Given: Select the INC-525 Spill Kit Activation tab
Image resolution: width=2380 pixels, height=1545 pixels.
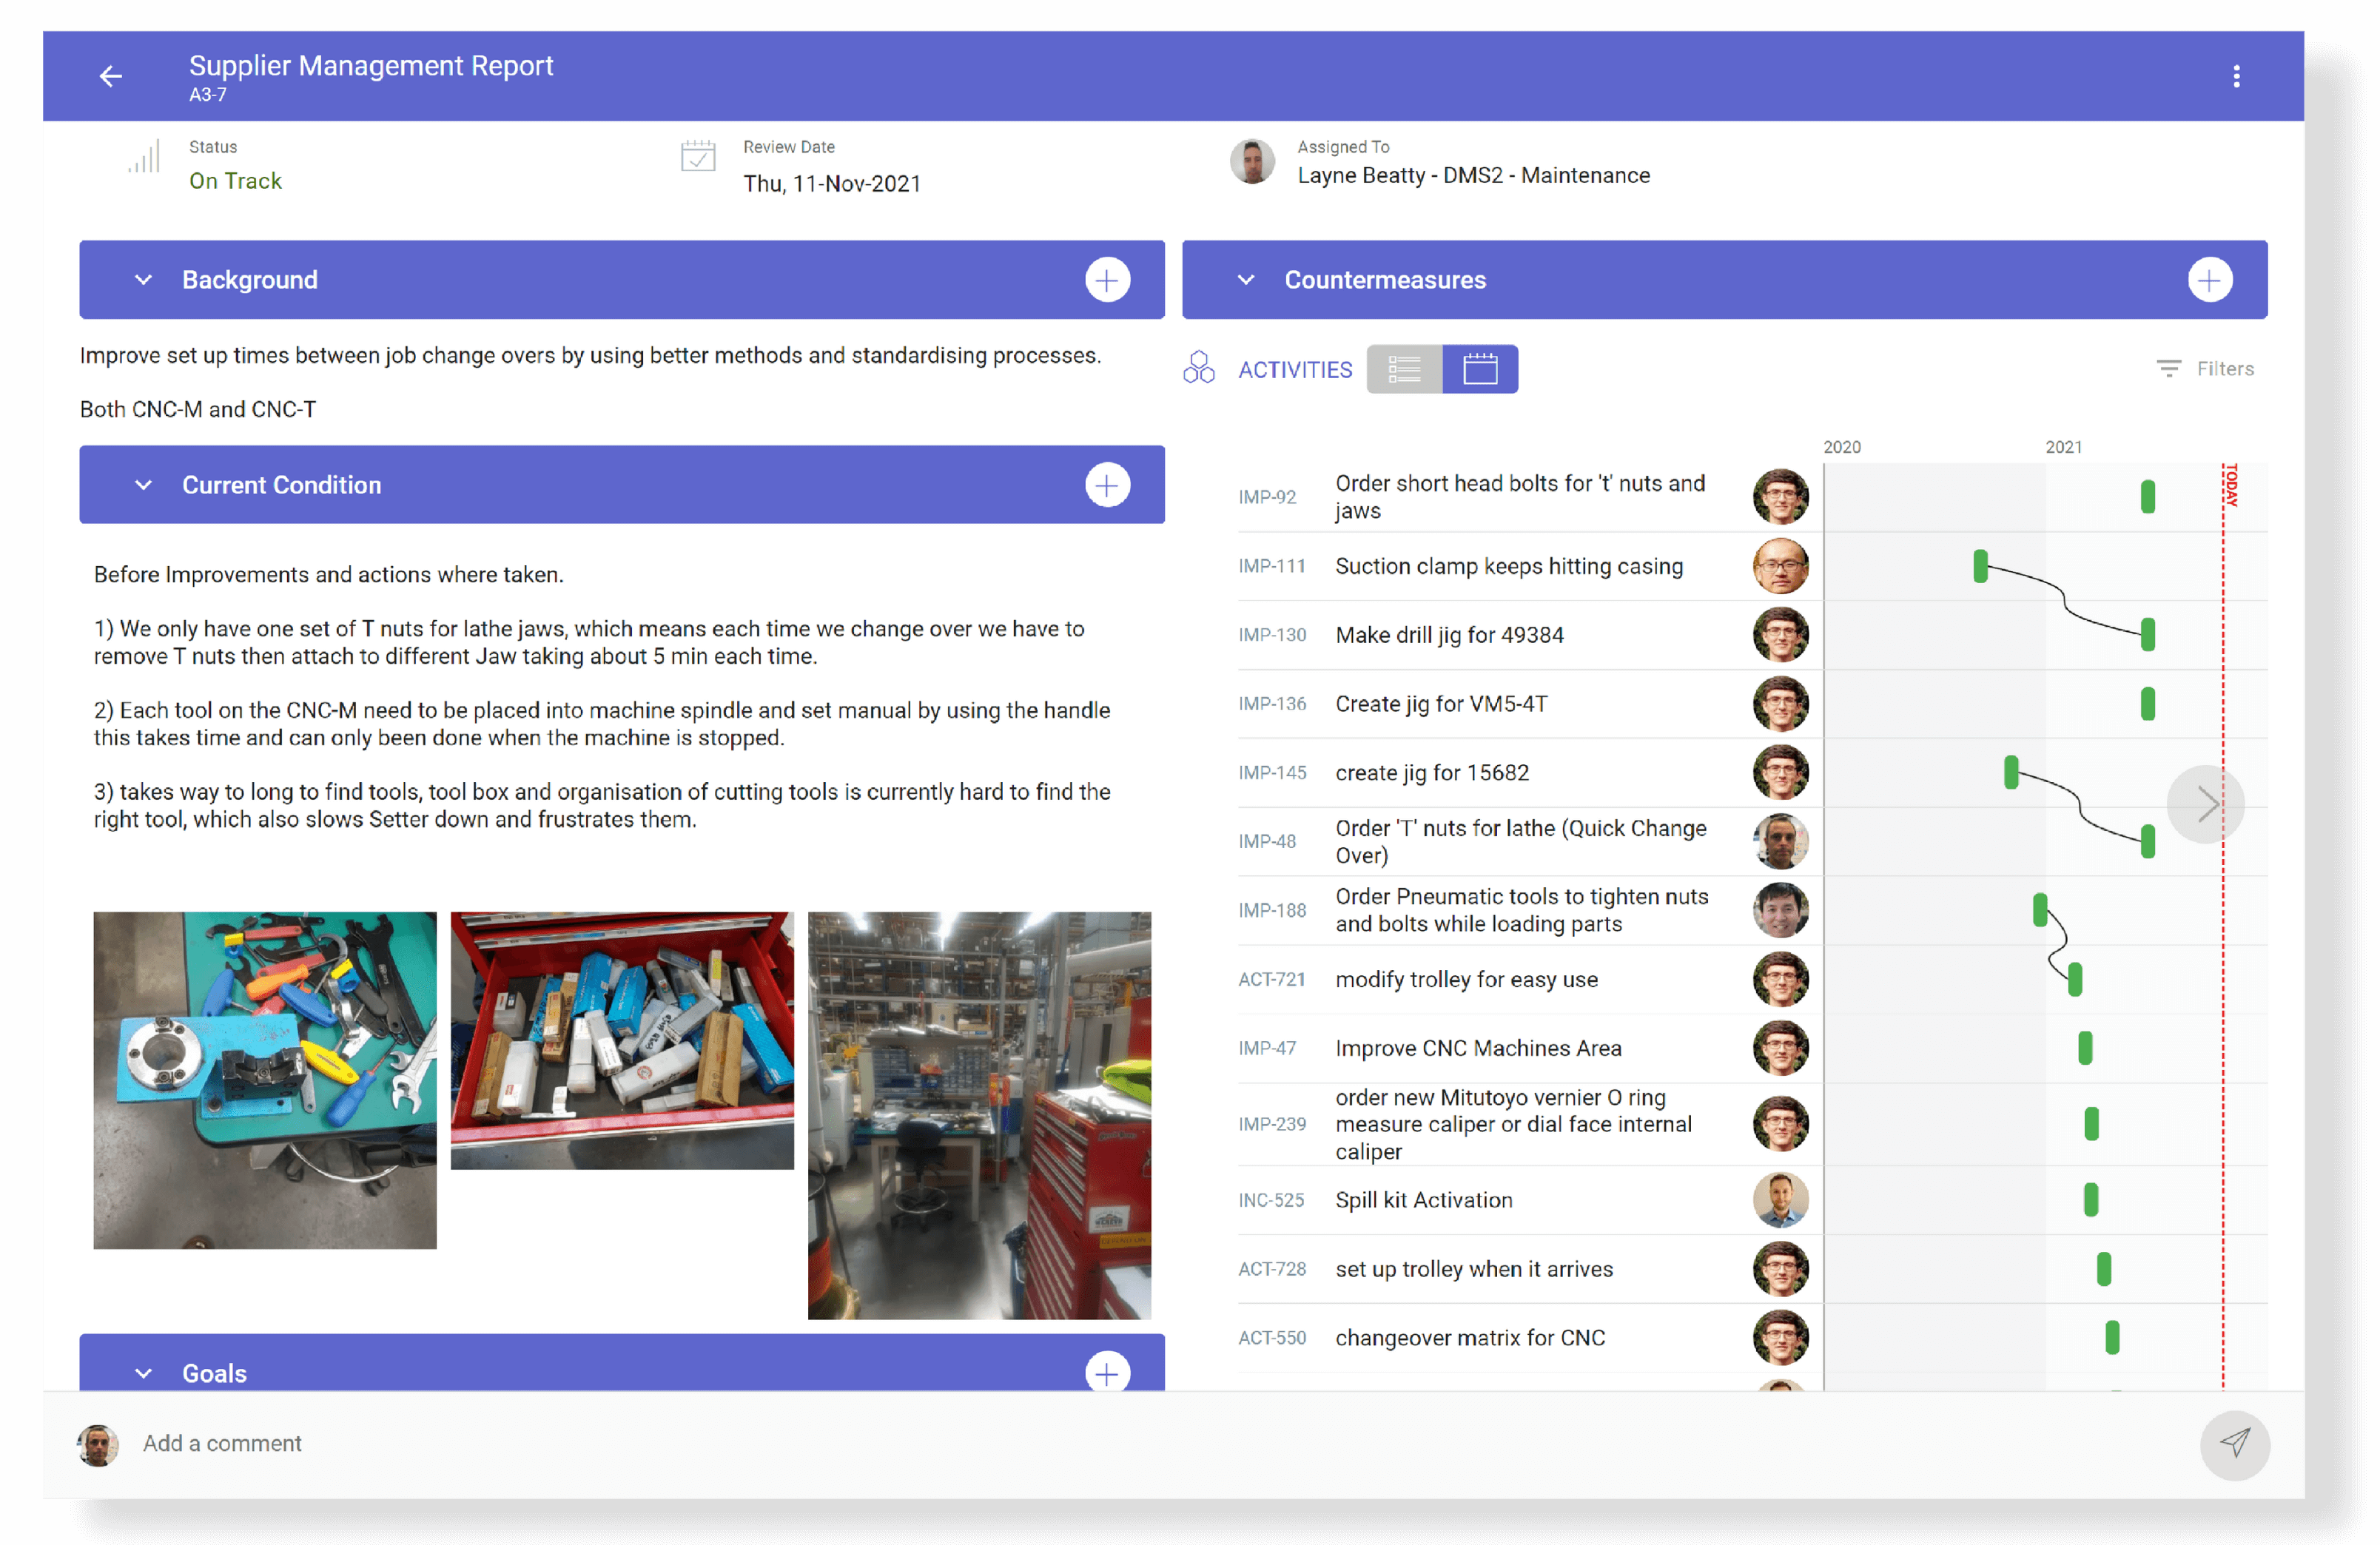Looking at the screenshot, I should (x=1422, y=1200).
